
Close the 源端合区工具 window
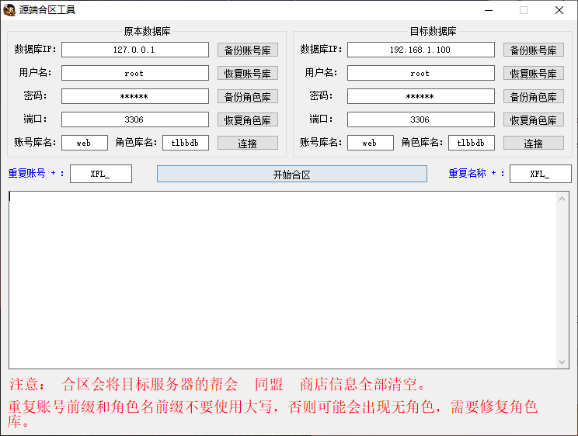click(559, 10)
